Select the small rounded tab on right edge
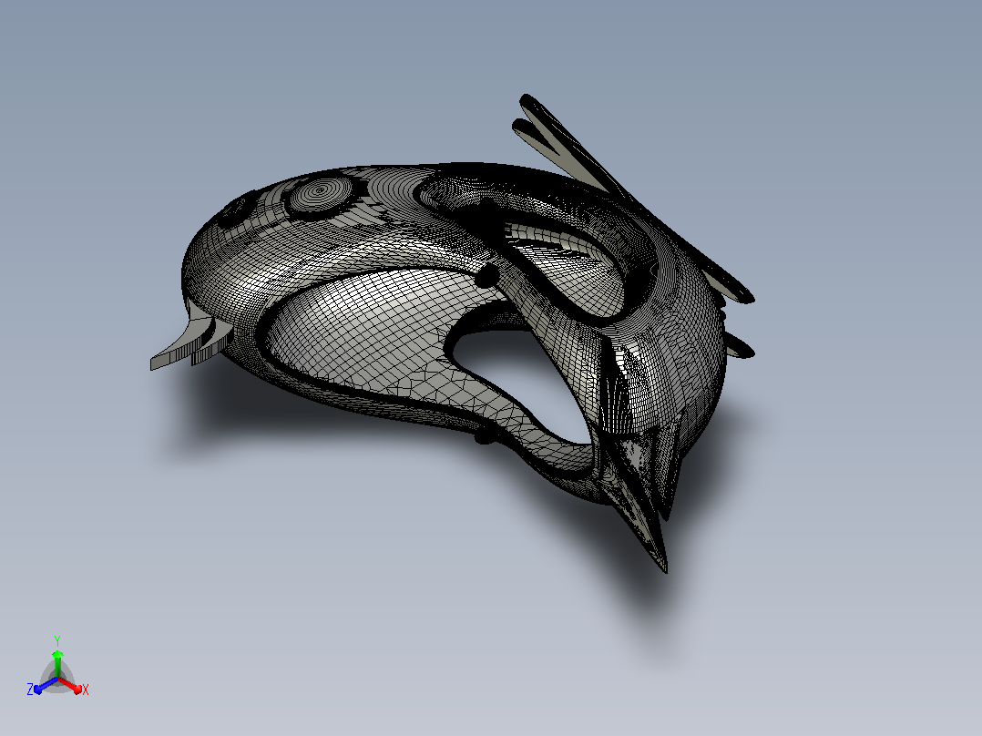 pos(740,347)
